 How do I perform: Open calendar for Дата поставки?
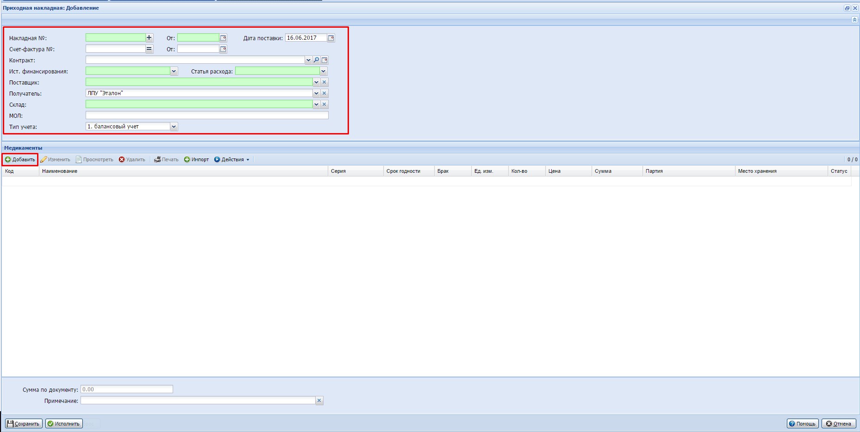331,38
